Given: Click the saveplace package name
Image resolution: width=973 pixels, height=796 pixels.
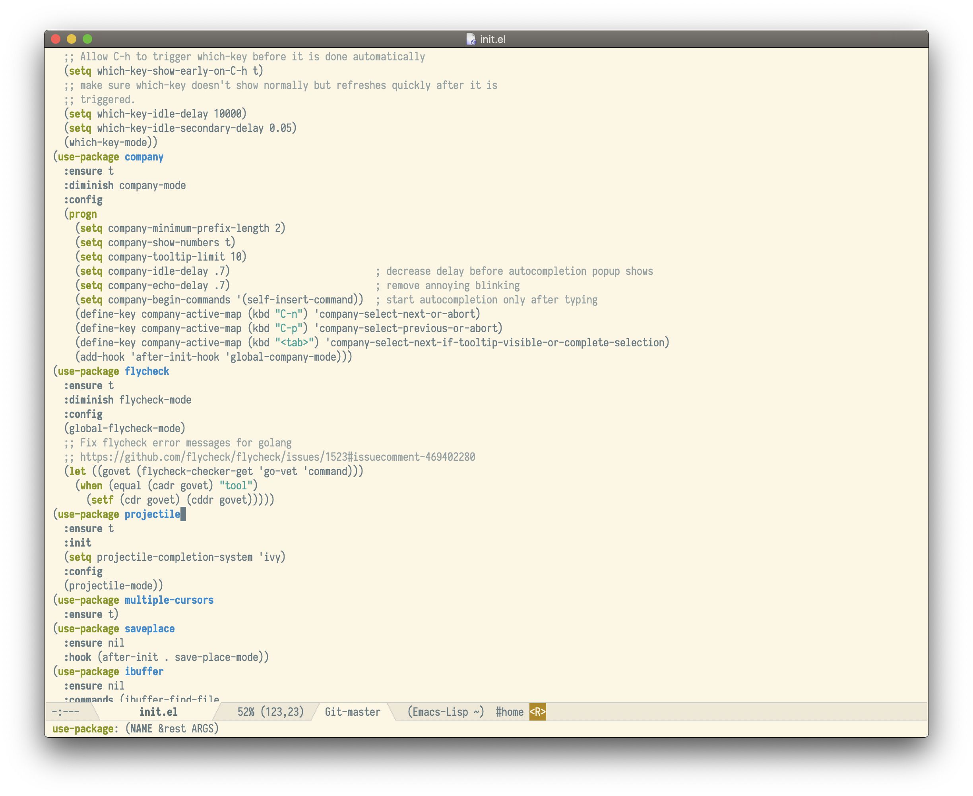Looking at the screenshot, I should (x=149, y=629).
